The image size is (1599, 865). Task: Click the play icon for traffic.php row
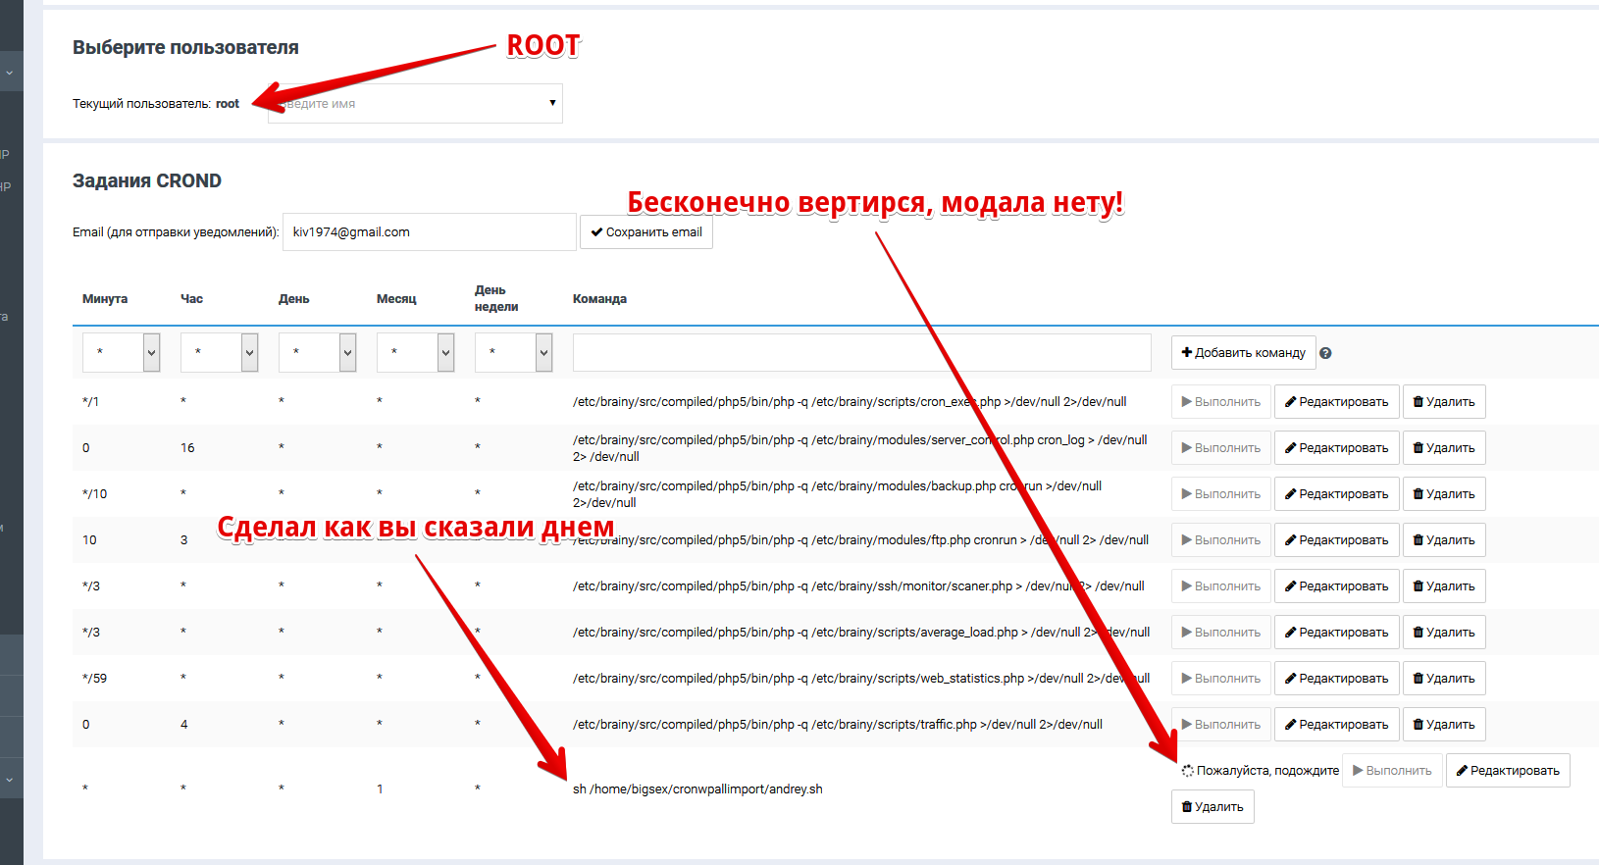click(1187, 725)
